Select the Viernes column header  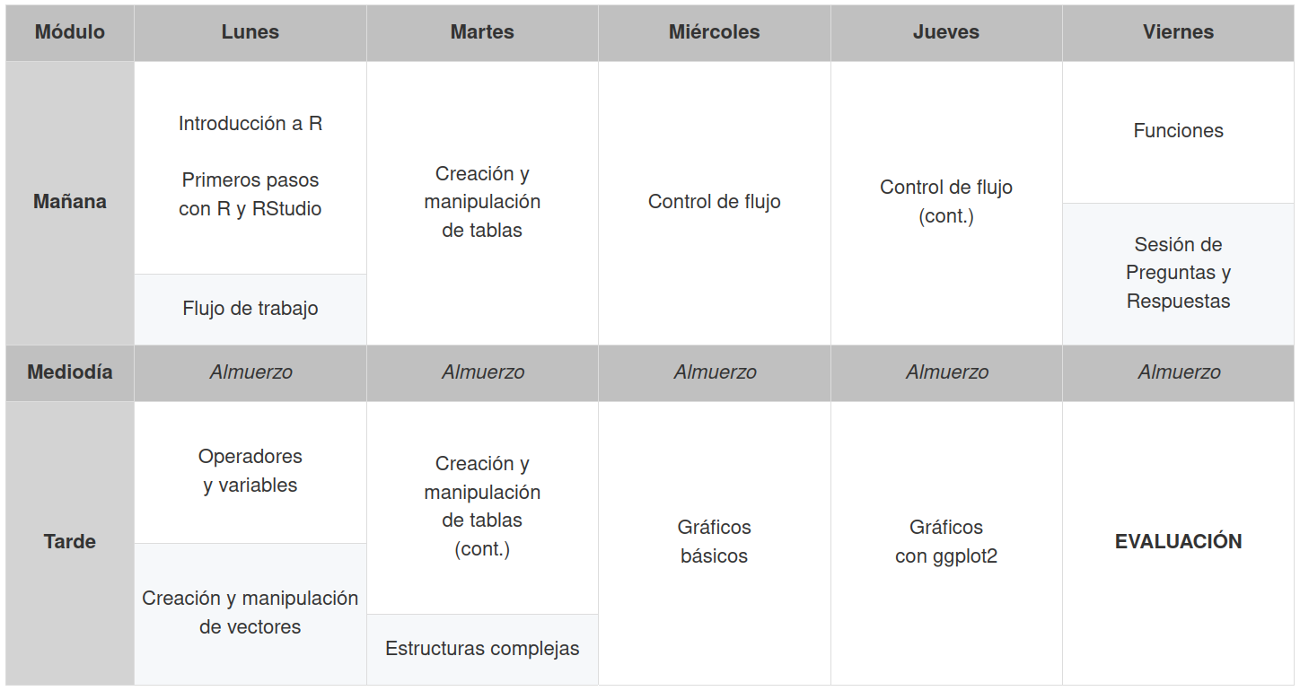click(x=1178, y=32)
